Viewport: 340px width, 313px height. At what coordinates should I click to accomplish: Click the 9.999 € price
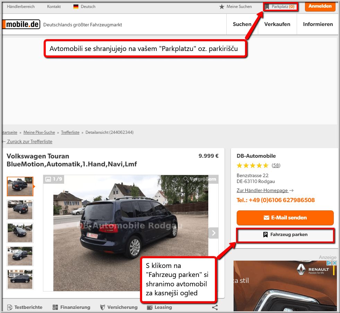coord(208,156)
